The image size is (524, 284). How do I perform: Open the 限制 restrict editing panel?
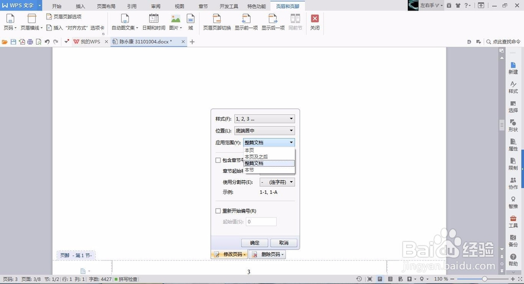[513, 165]
